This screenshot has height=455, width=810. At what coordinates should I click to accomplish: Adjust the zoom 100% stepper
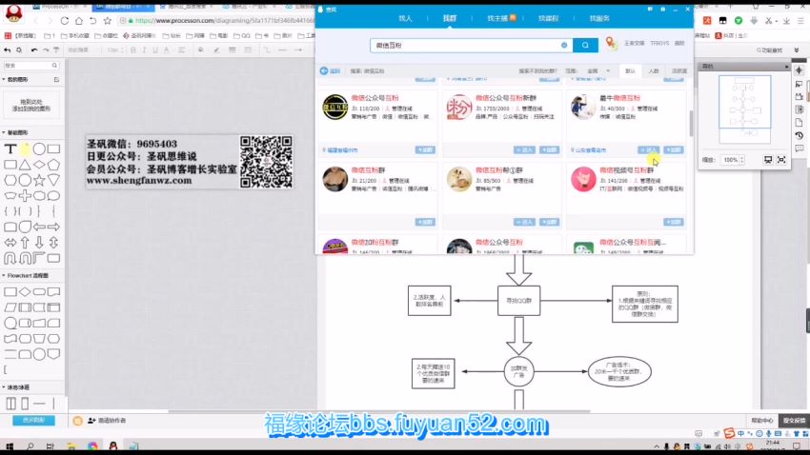pos(741,160)
